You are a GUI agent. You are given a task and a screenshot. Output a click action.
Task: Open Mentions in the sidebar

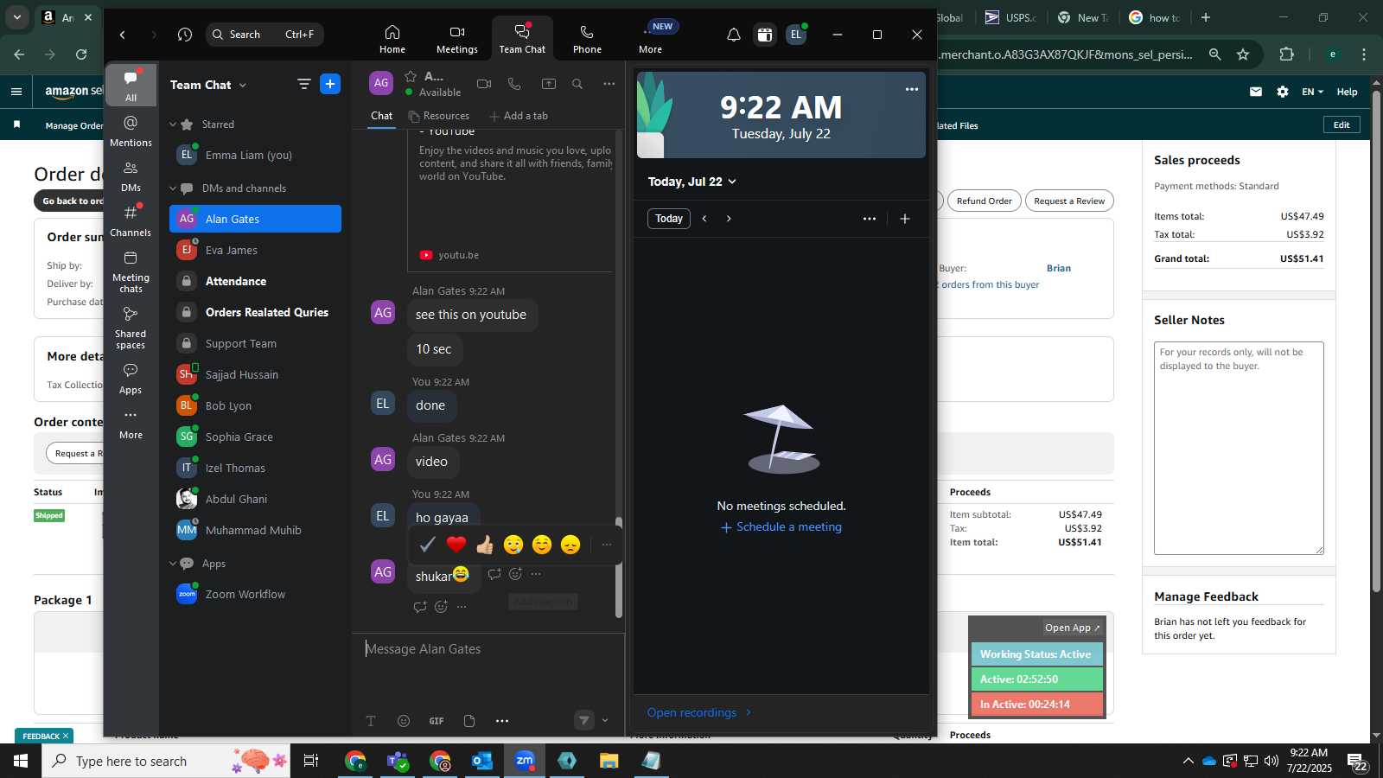coord(131,131)
